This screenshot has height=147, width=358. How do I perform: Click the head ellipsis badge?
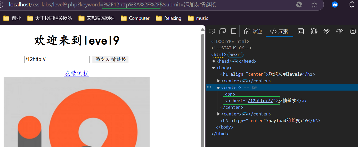(x=235, y=61)
